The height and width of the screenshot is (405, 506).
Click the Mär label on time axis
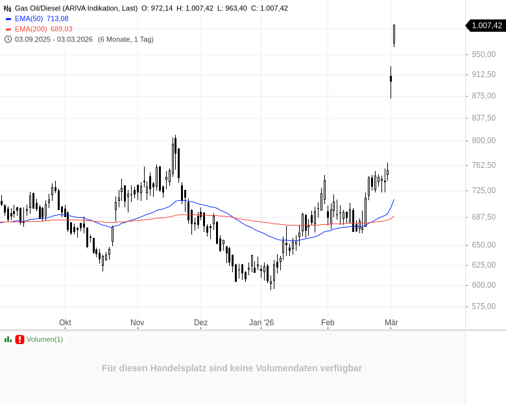[391, 323]
